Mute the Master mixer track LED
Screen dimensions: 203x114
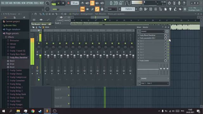pos(39,43)
